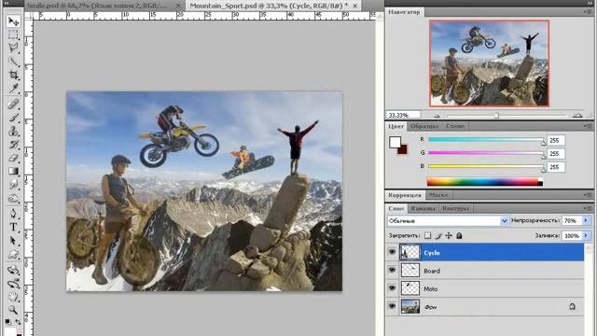Select the Pen tool

point(13,214)
